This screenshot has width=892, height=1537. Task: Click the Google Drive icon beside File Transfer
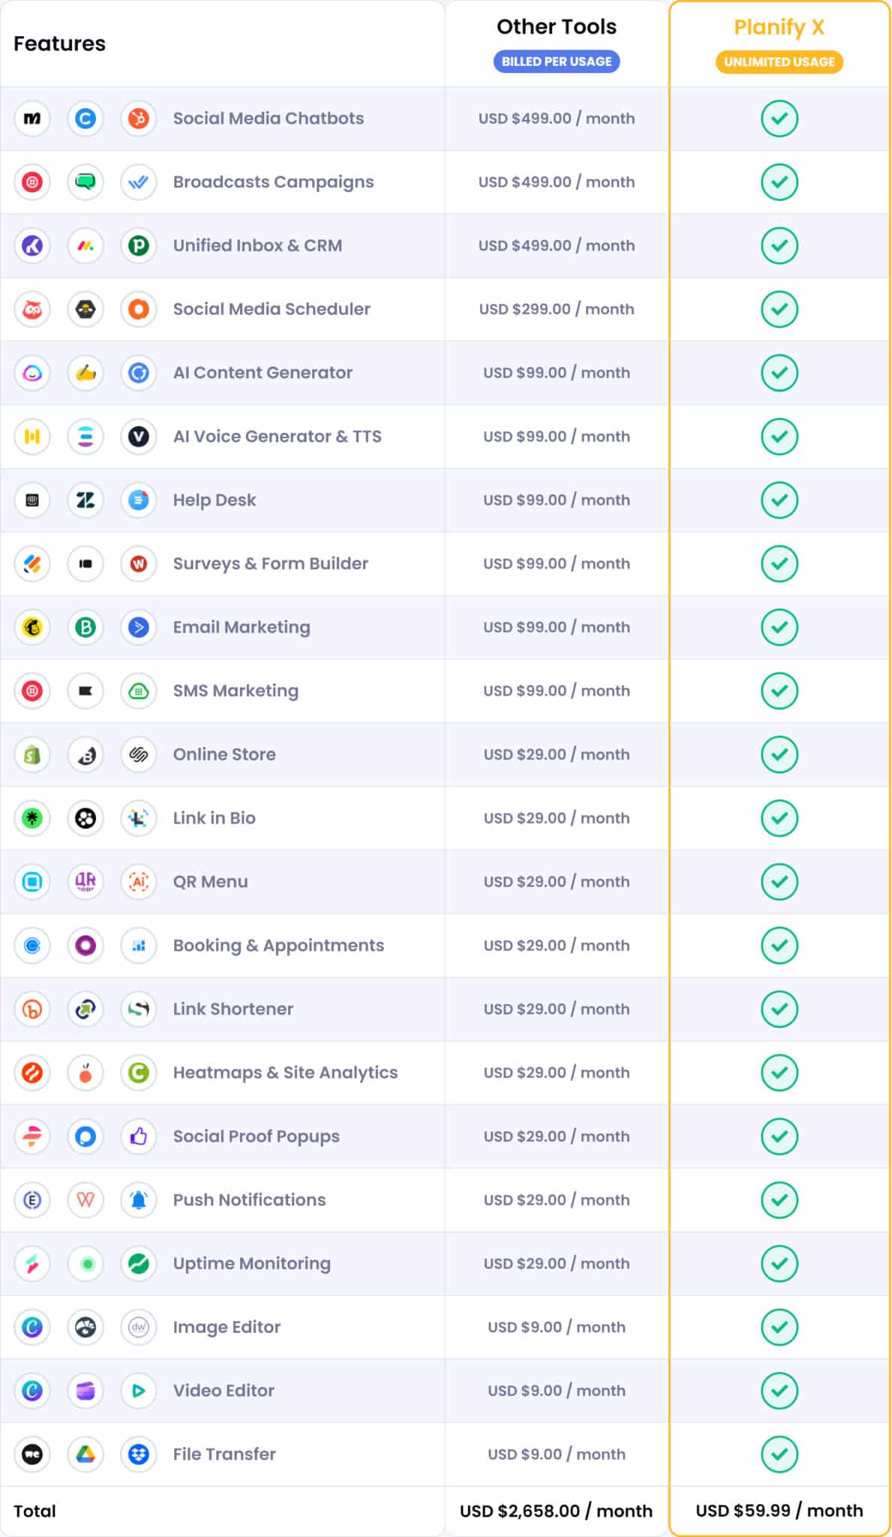86,1454
